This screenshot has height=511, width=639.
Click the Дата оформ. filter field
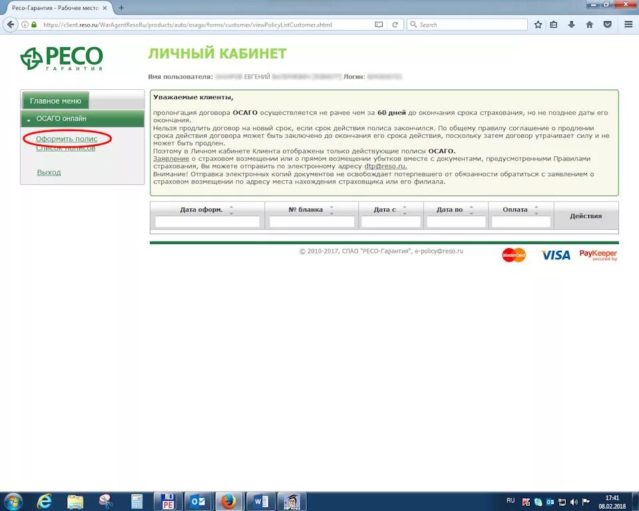tap(207, 222)
